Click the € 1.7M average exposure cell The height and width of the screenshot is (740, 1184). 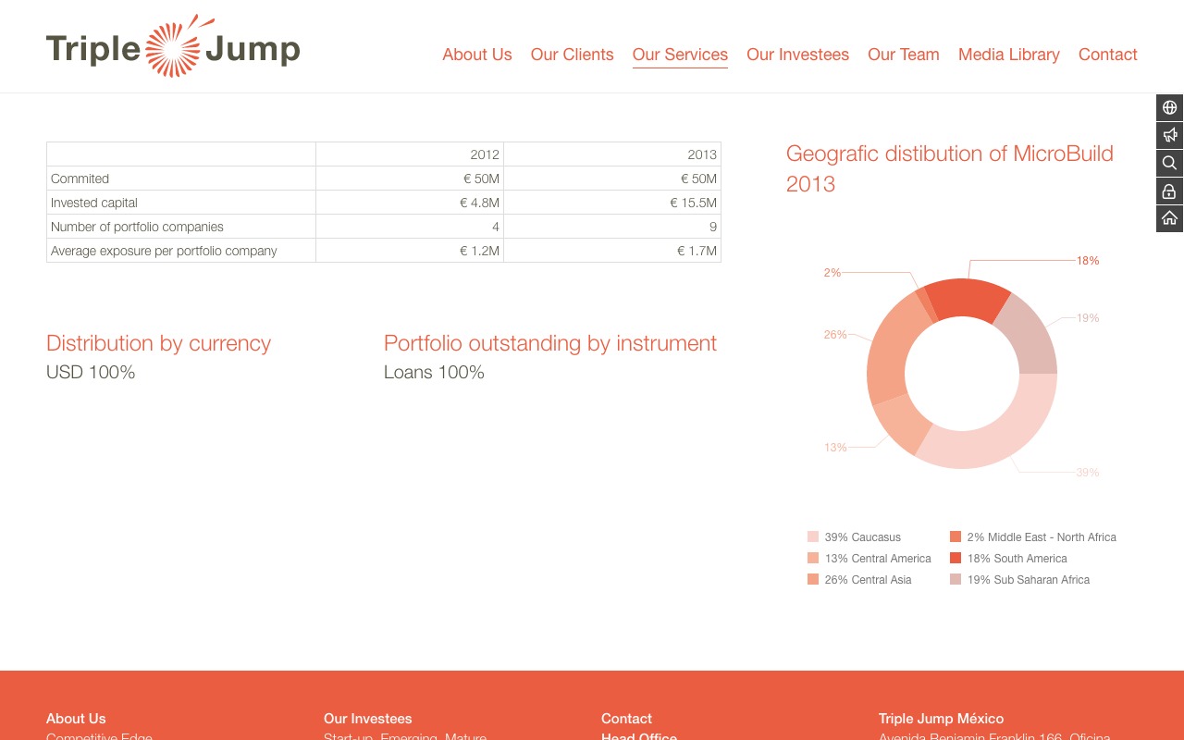tap(612, 251)
